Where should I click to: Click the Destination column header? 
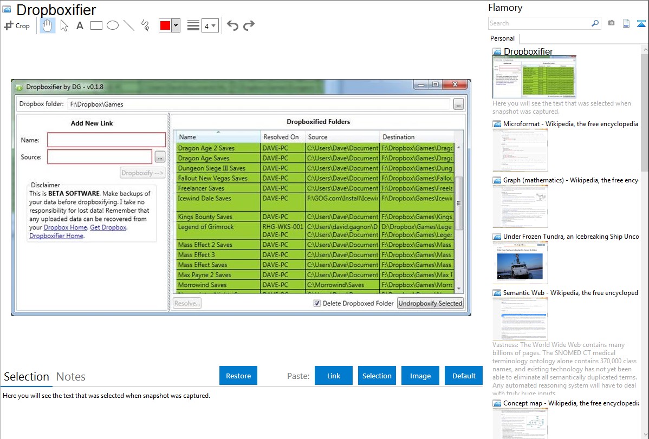(417, 137)
